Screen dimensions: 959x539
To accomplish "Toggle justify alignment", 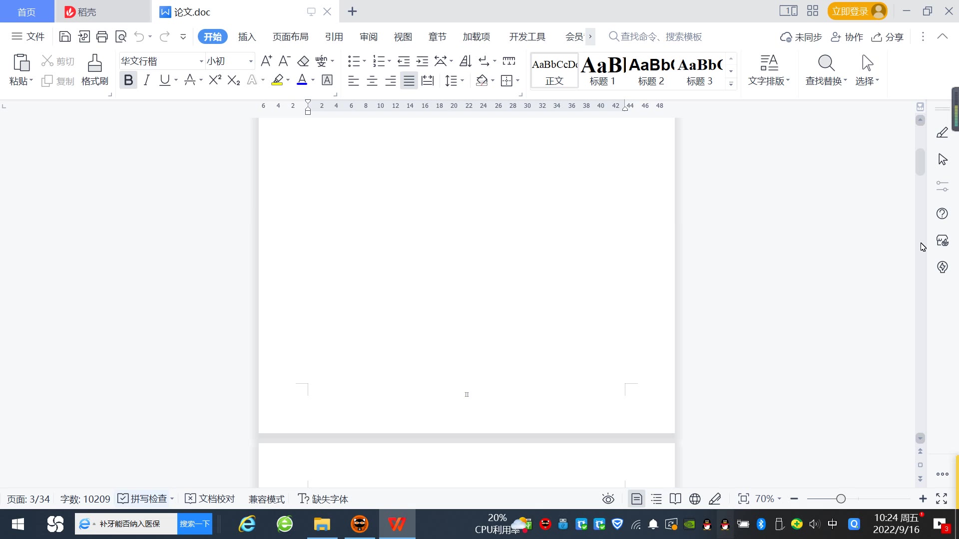I will pos(409,80).
